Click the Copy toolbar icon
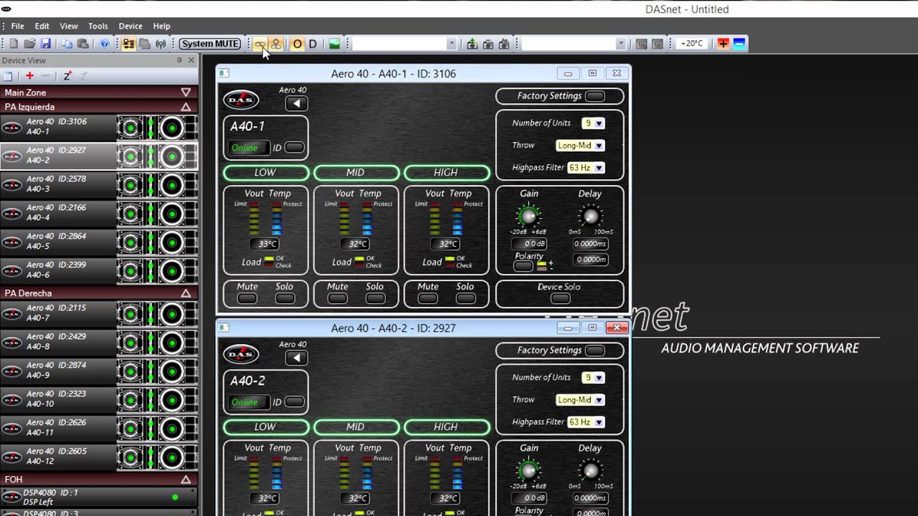This screenshot has width=918, height=516. pos(67,44)
